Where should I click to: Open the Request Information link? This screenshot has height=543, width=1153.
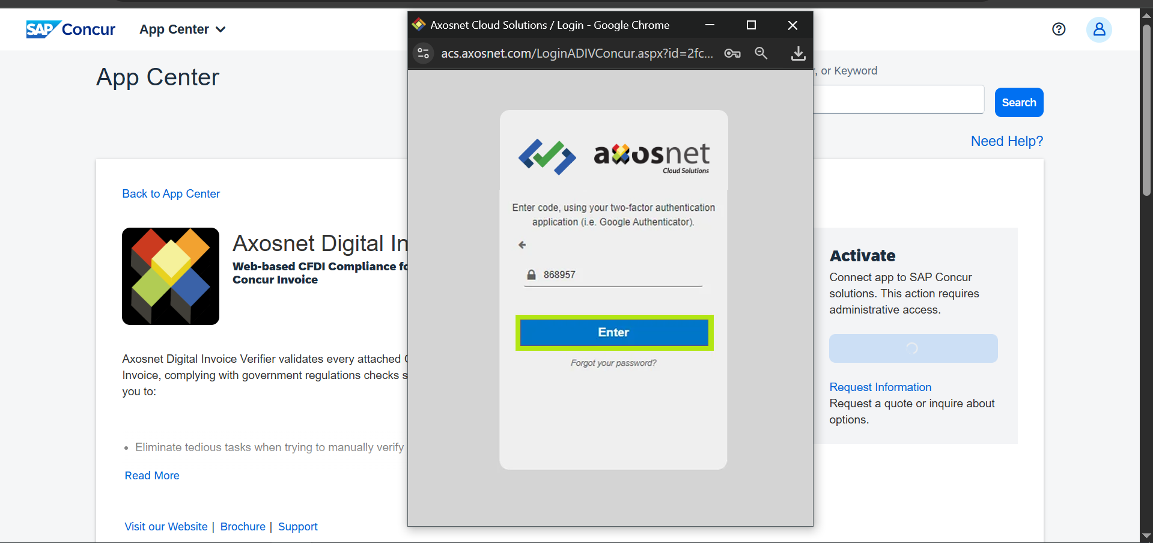coord(880,387)
